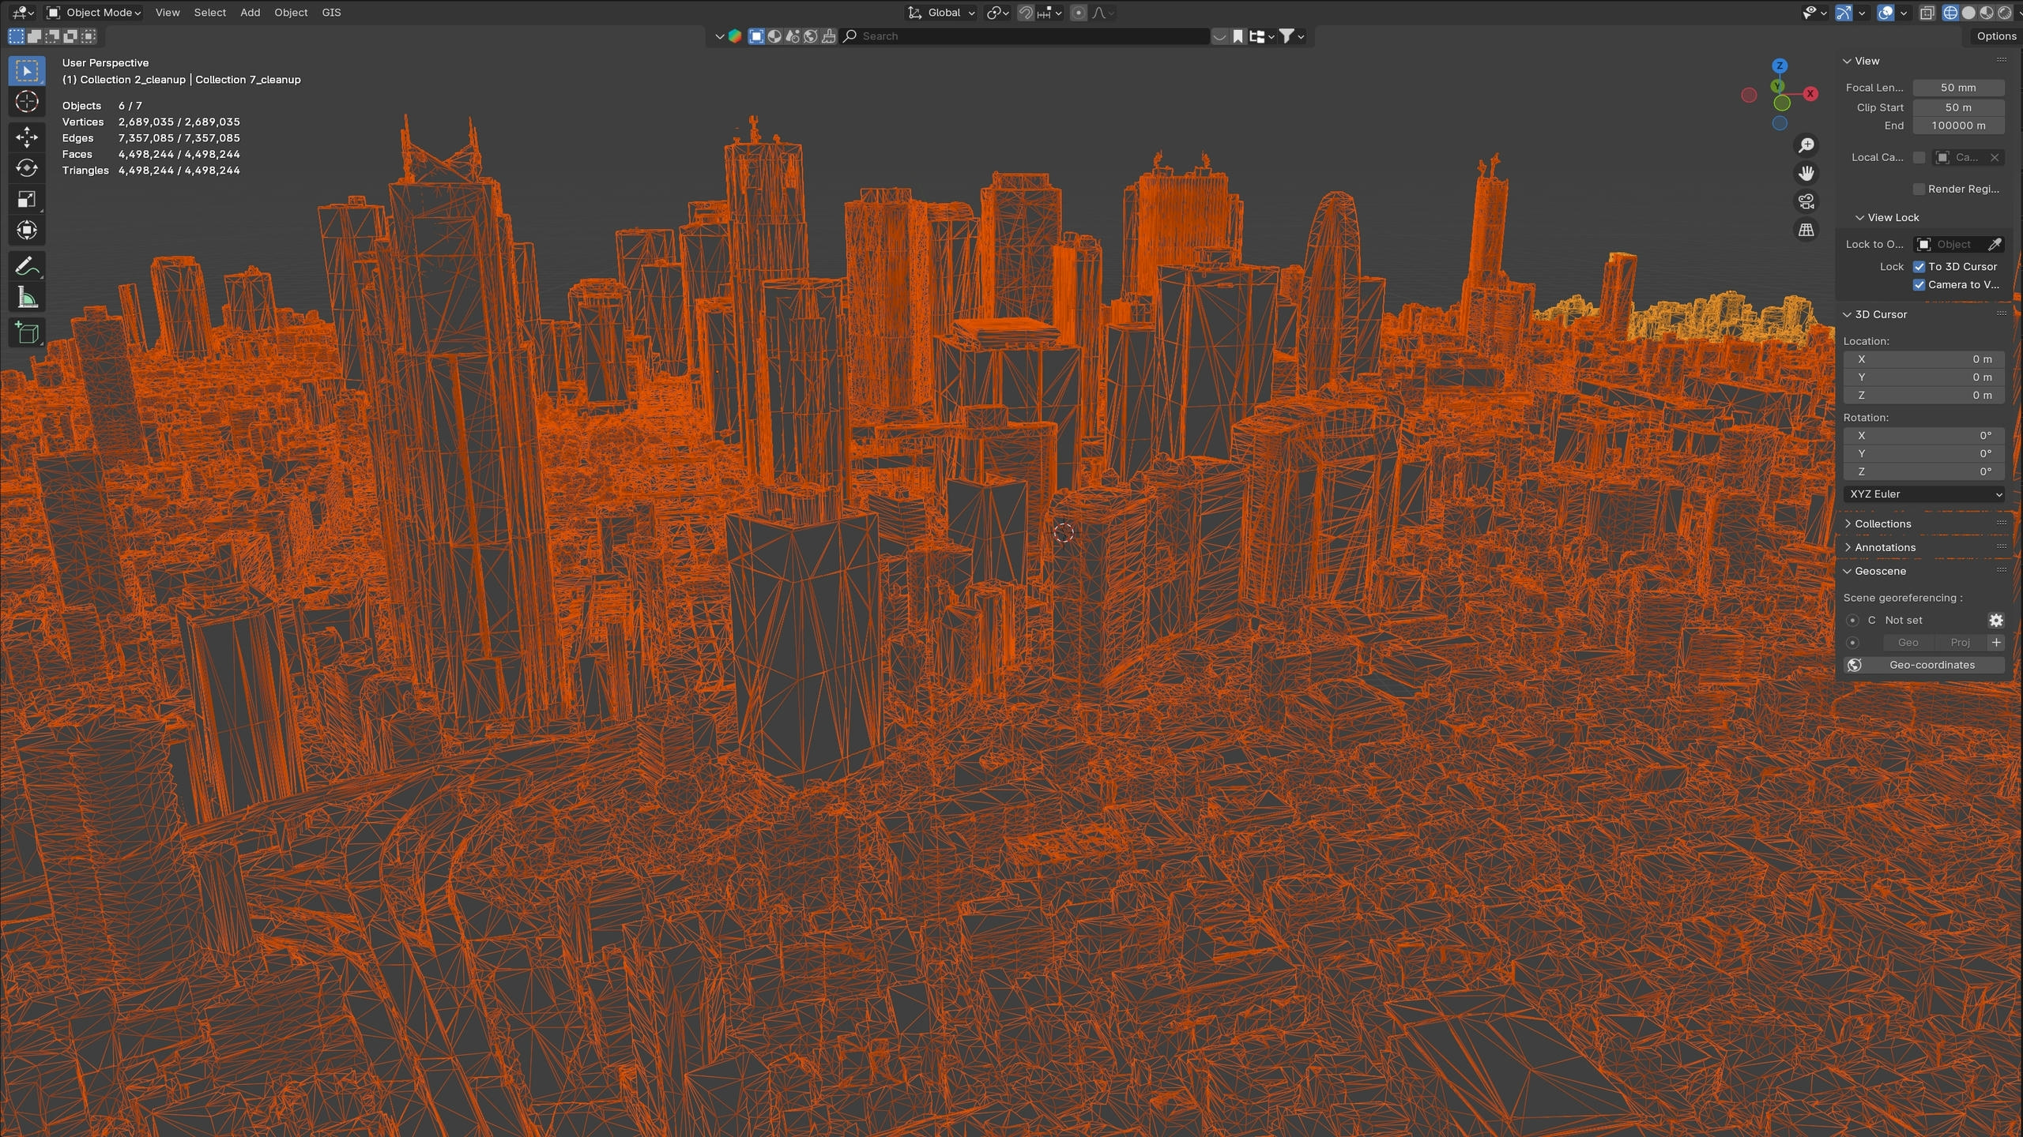Screen dimensions: 2023x1137
Task: Choose the Move tool
Action: 27,137
